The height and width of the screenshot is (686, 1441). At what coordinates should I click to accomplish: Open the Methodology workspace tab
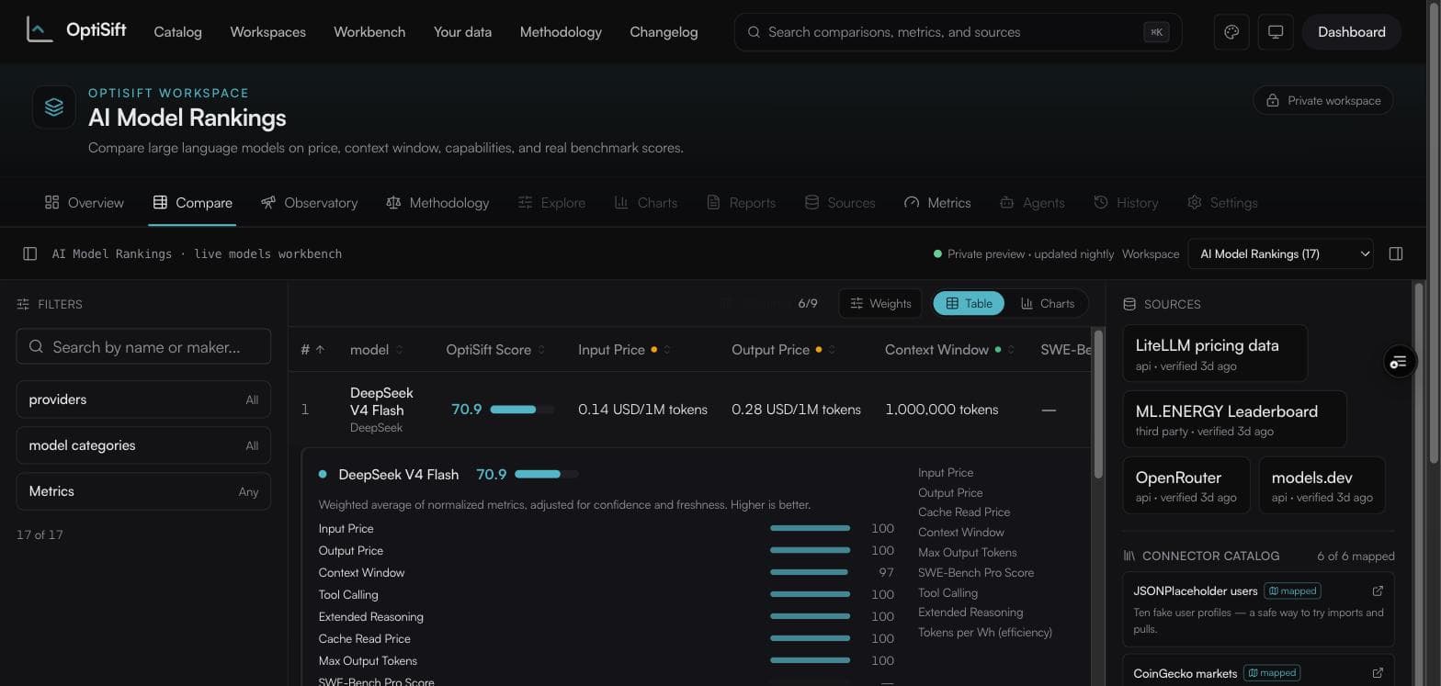[437, 202]
